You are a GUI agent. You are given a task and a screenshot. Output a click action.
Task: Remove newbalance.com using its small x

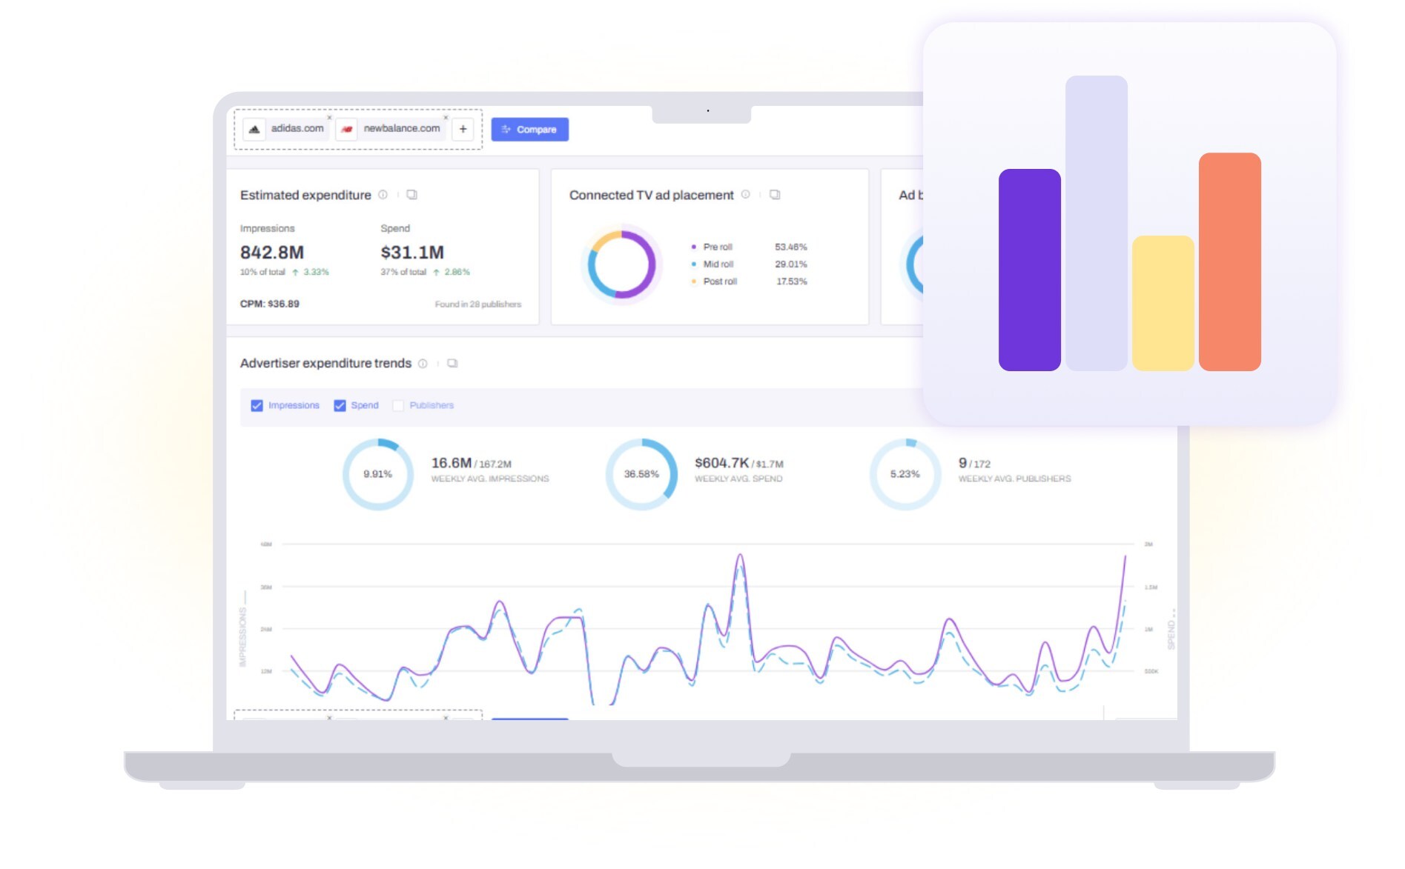tap(446, 117)
